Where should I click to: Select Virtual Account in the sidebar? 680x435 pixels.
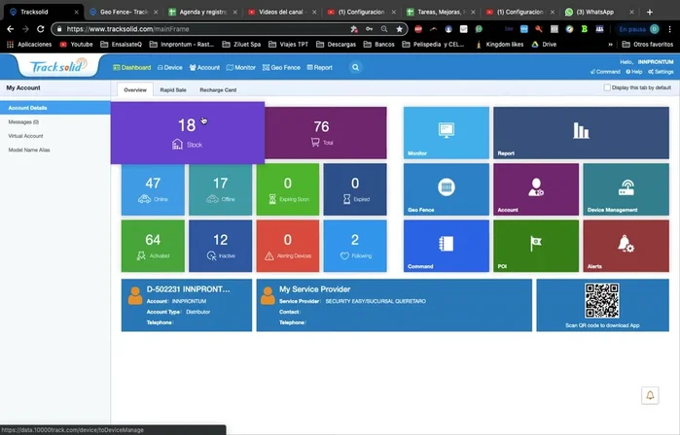tap(26, 136)
